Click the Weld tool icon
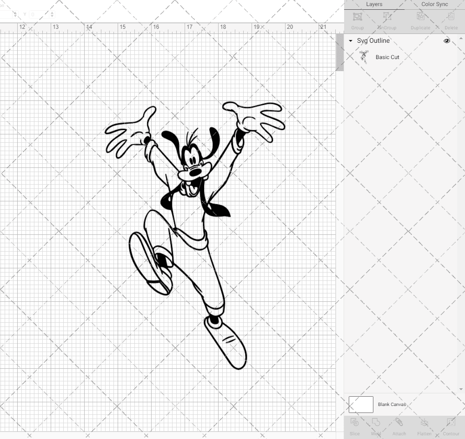The height and width of the screenshot is (439, 465). pyautogui.click(x=376, y=422)
